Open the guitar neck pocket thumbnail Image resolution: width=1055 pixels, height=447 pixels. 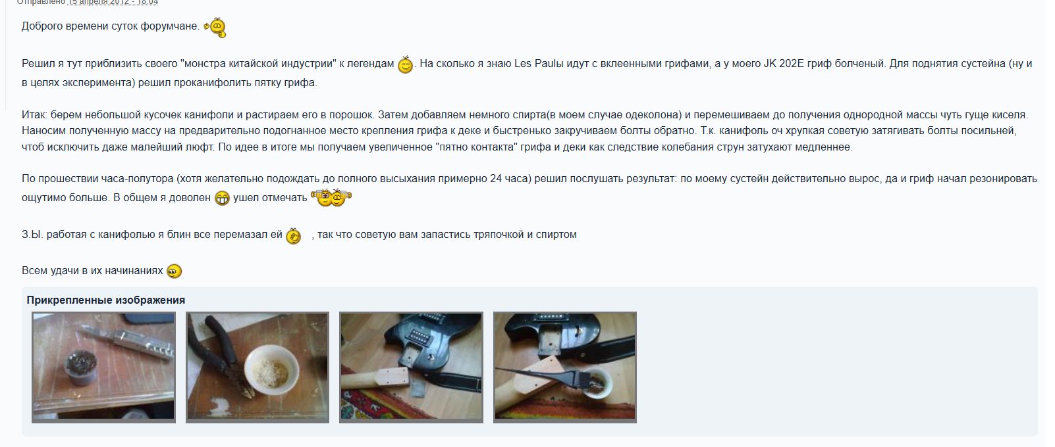click(x=411, y=367)
